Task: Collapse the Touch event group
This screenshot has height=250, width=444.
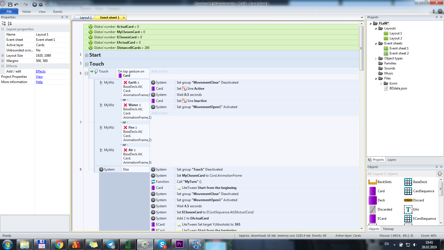Action: point(87,64)
